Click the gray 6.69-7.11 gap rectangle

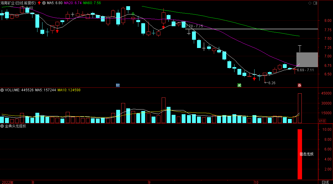tap(307, 60)
